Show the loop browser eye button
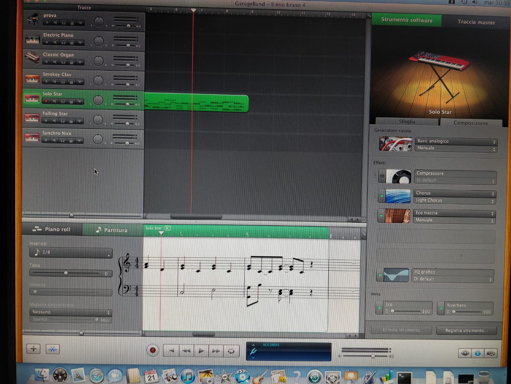511x384 pixels. 465,353
